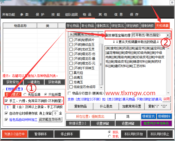Open 副本掉落宝箱处理 dropdown
This screenshot has height=141, width=175.
coord(168,35)
